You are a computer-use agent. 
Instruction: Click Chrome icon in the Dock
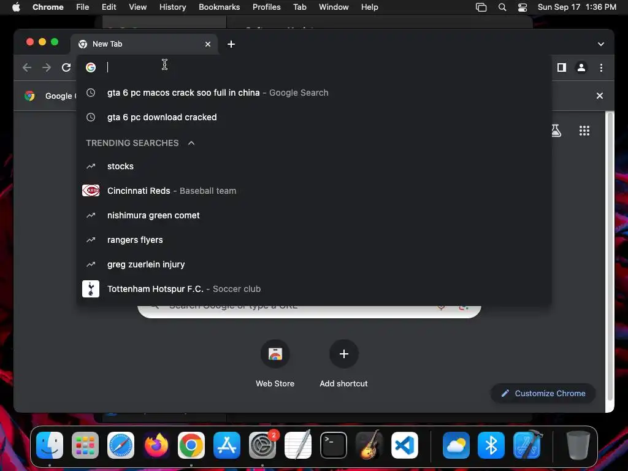coord(191,445)
